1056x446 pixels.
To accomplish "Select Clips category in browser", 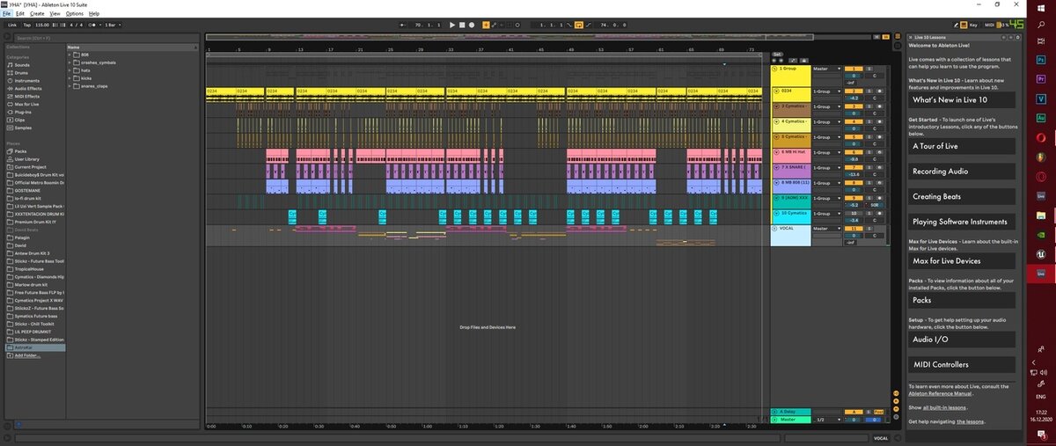I will [x=19, y=121].
